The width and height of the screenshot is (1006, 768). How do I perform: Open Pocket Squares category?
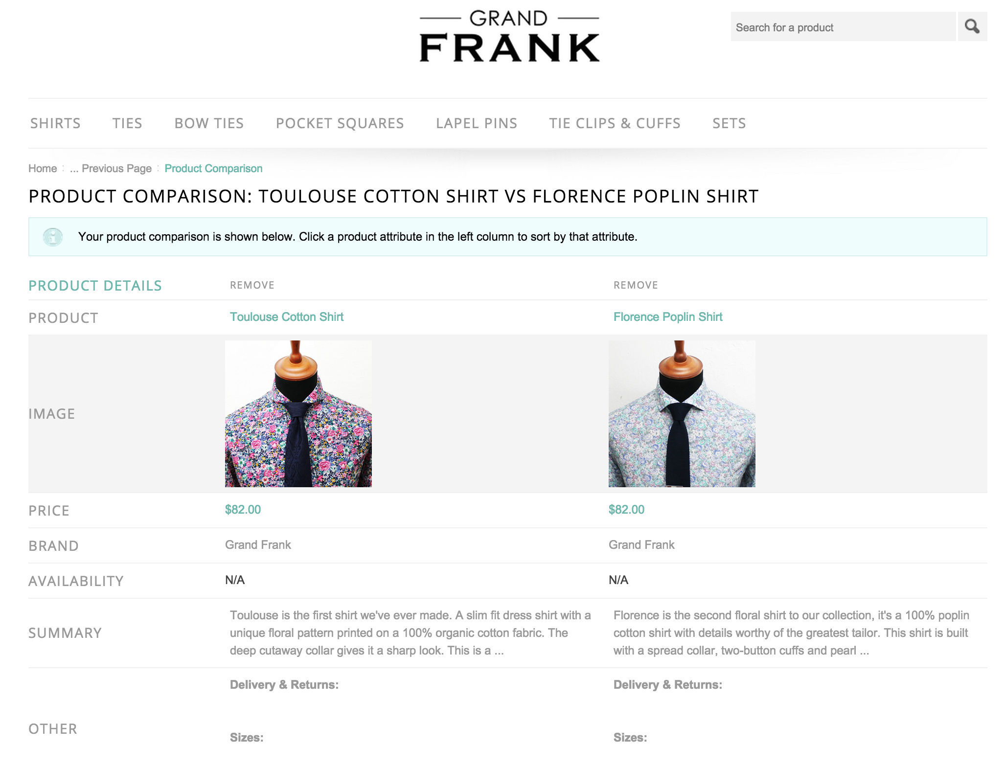(340, 123)
